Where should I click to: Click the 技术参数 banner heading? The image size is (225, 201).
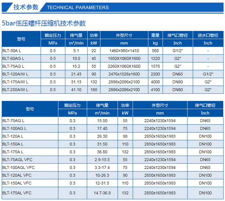26,7
